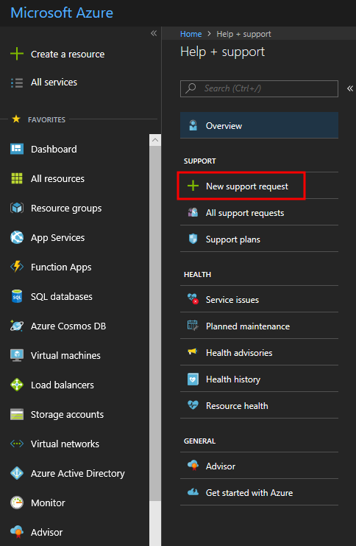Viewport: 356px width, 546px height.
Task: Collapse the Help + support menu pane
Action: coord(349,88)
